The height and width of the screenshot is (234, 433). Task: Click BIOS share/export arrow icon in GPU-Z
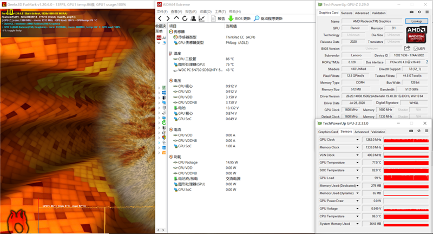[x=407, y=48]
